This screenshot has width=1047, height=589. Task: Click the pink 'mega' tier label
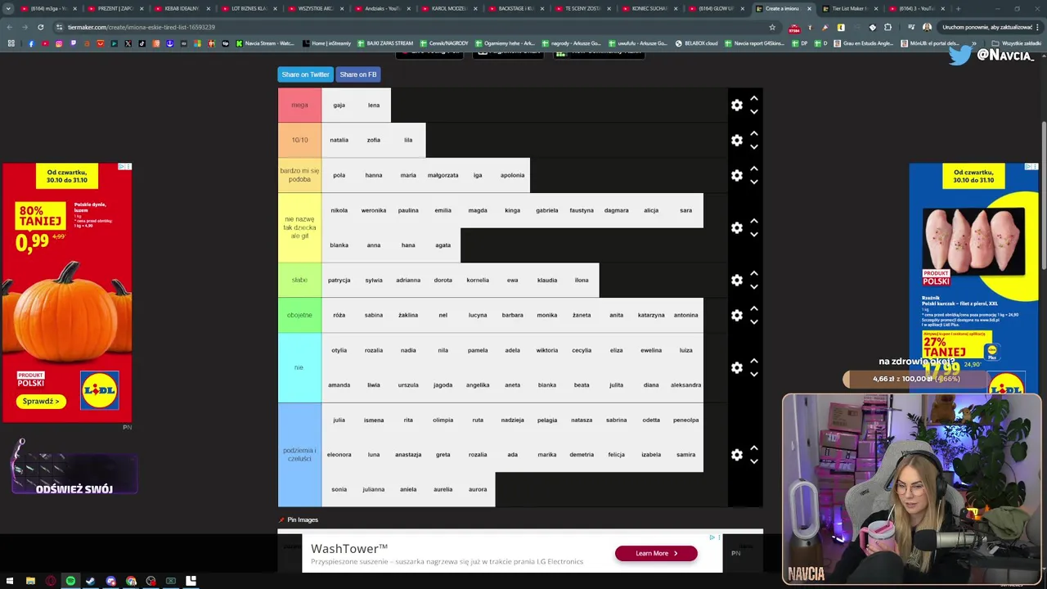coord(299,105)
